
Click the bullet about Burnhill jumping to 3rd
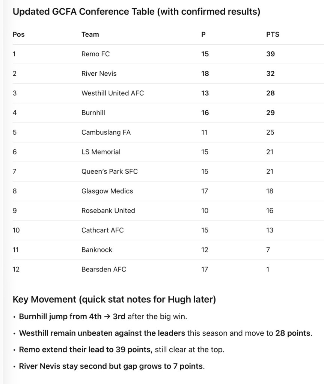click(x=103, y=316)
